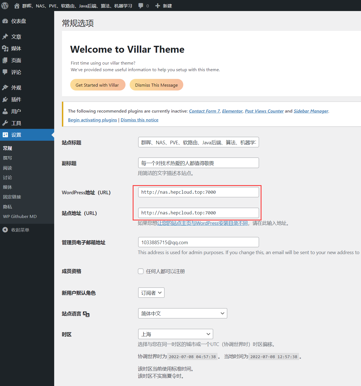361x386 pixels.
Task: Click the site name in admin bar
Action: (77, 6)
